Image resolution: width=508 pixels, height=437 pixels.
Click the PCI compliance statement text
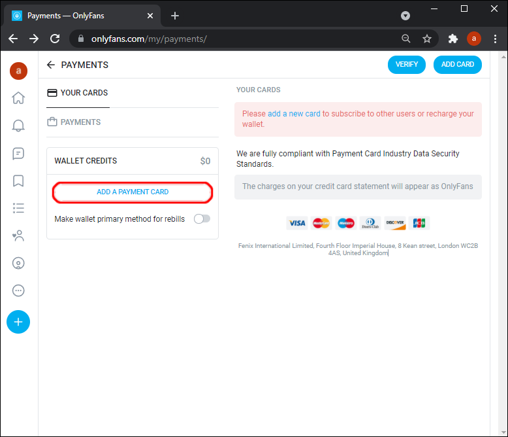tap(347, 159)
